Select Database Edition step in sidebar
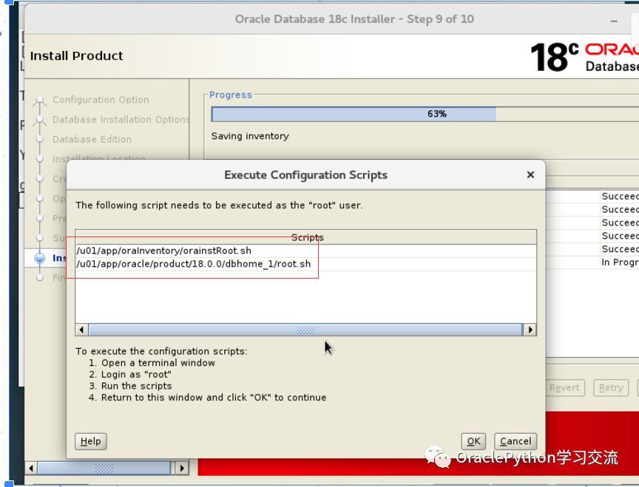Image resolution: width=639 pixels, height=487 pixels. coord(92,139)
